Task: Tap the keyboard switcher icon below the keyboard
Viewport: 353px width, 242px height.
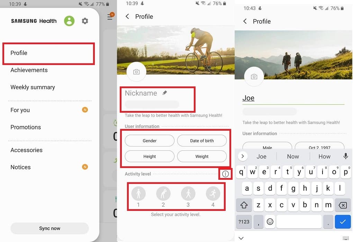Action: [x=346, y=238]
